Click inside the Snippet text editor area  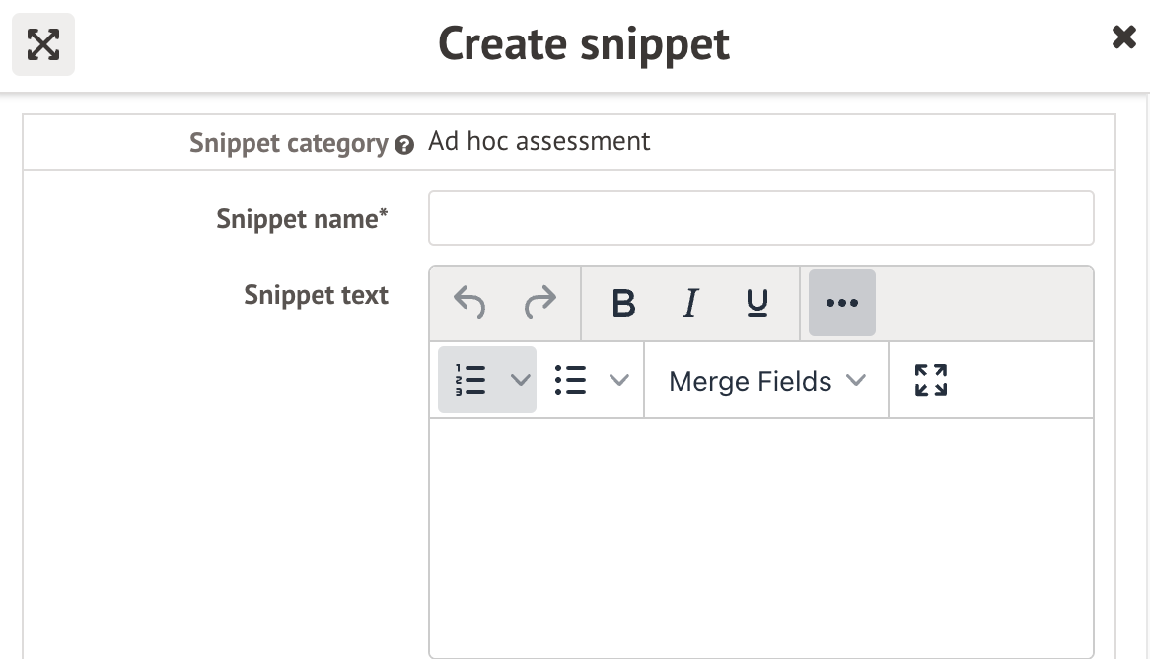pos(760,533)
